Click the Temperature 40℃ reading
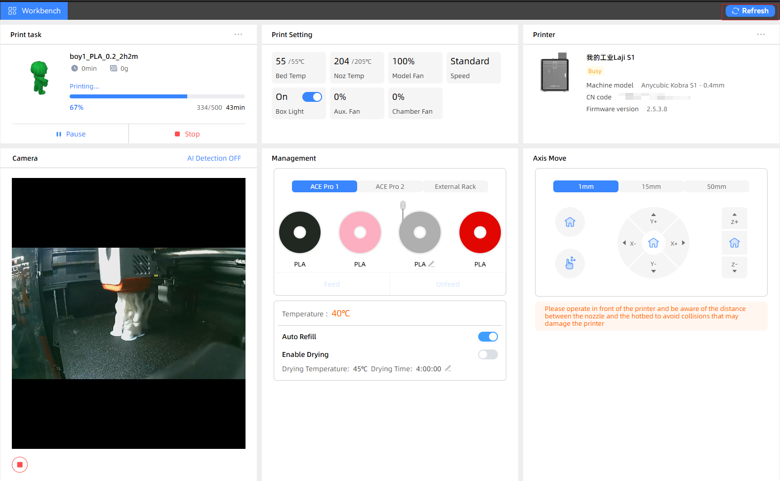Screen dimensions: 780x481 click(340, 313)
